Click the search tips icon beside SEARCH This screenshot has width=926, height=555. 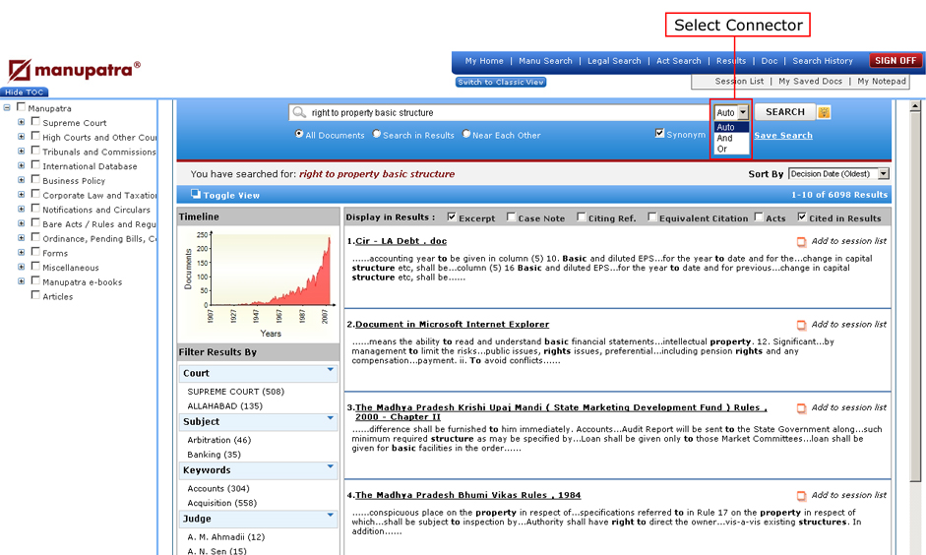pos(824,112)
